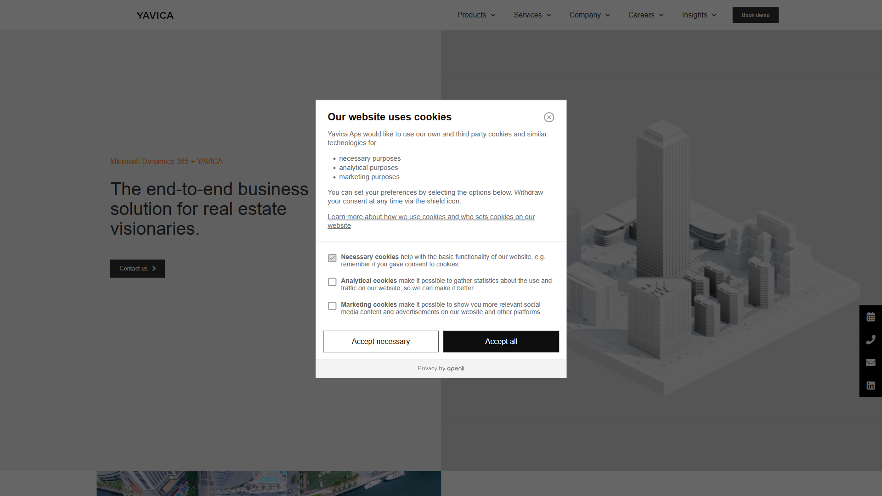
Task: Open the Insights menu section
Action: click(x=698, y=15)
